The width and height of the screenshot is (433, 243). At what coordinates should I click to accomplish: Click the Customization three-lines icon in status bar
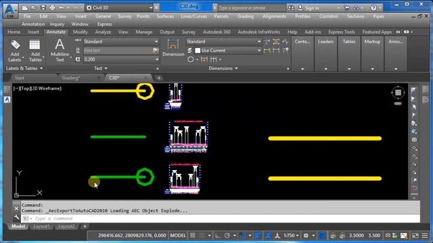click(x=425, y=236)
